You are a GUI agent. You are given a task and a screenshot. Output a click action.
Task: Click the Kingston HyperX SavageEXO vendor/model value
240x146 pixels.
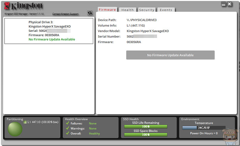[x=148, y=31]
